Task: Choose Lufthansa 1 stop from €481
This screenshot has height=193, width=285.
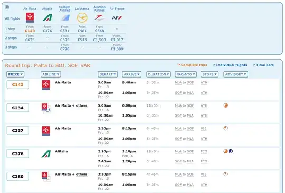Action: (x=82, y=29)
